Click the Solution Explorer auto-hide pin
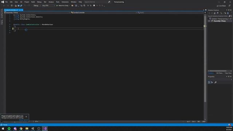 click(229, 10)
